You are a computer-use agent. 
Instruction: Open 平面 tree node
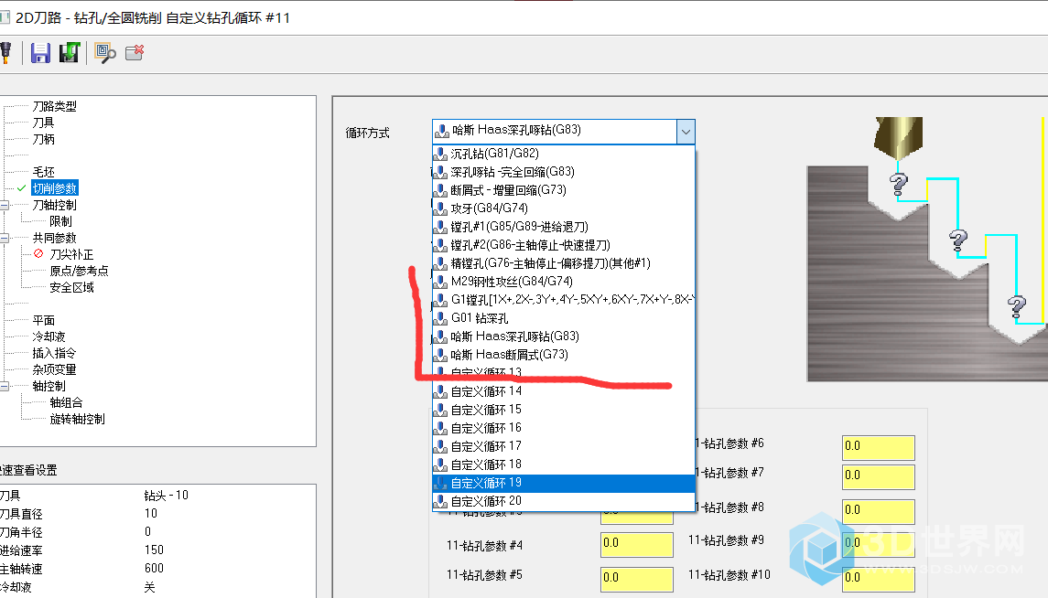pos(43,320)
